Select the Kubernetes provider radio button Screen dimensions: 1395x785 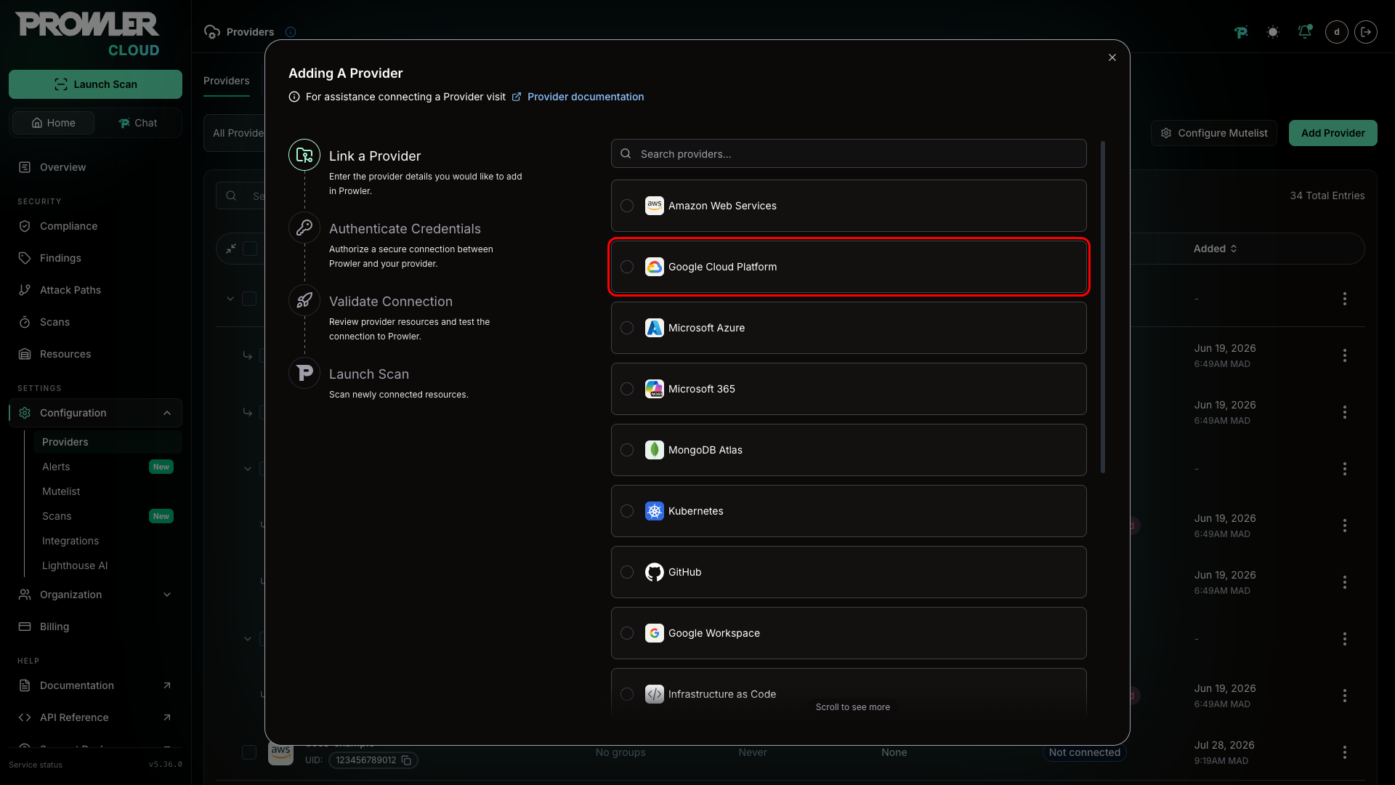coord(627,511)
